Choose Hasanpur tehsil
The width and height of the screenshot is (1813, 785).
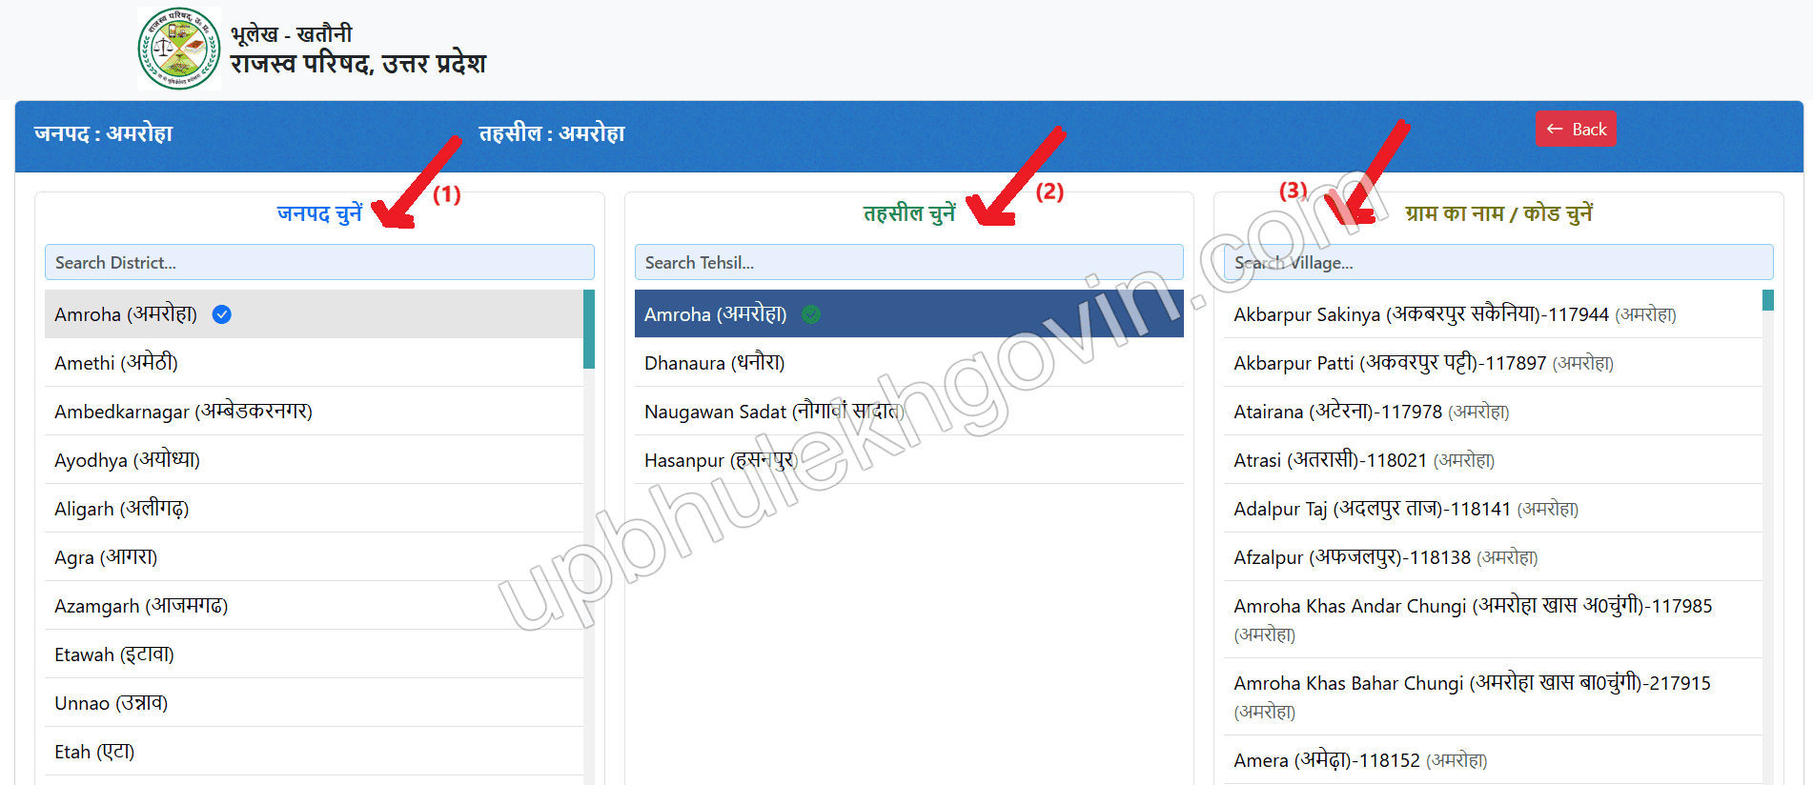[x=909, y=460]
